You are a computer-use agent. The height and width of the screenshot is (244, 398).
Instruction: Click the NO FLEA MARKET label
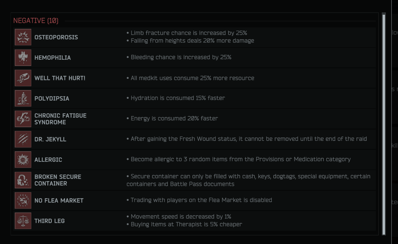point(59,201)
